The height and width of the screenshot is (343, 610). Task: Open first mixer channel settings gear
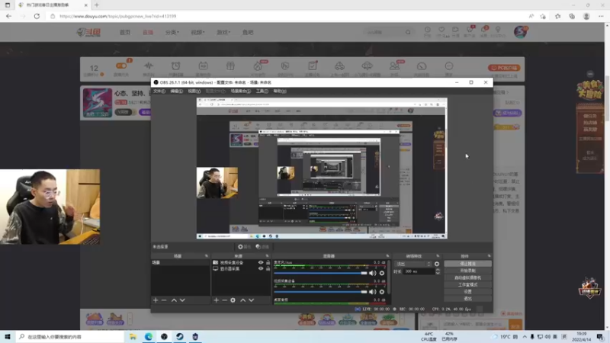coord(382,273)
